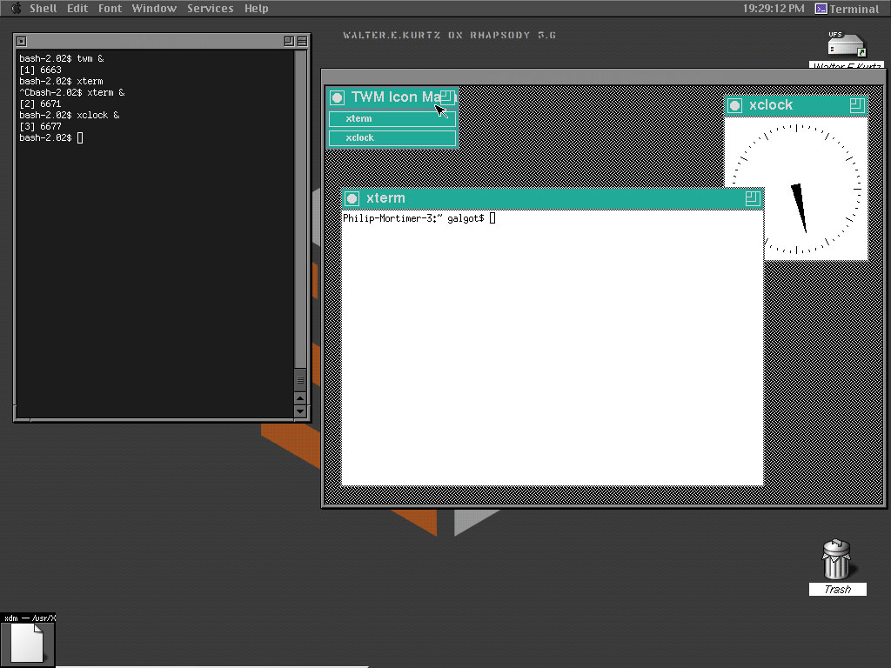Click the Apple logo in menu bar

[x=16, y=8]
